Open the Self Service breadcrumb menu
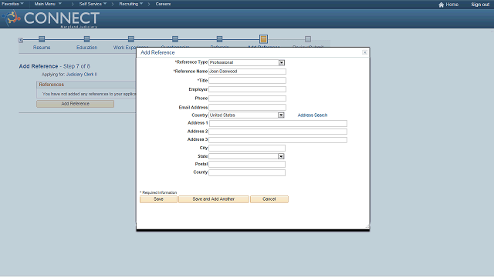This screenshot has width=494, height=277. pyautogui.click(x=93, y=4)
